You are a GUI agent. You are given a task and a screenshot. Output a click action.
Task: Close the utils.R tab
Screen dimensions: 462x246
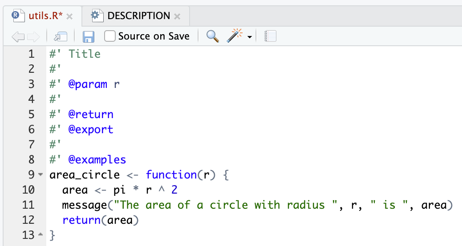click(69, 16)
